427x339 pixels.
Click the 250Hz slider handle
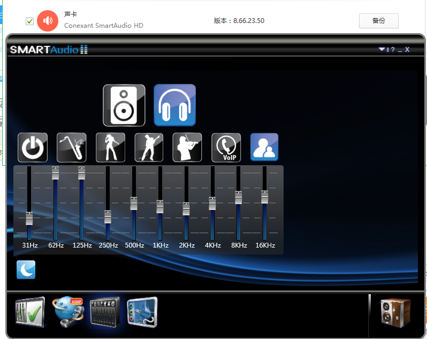pyautogui.click(x=108, y=217)
